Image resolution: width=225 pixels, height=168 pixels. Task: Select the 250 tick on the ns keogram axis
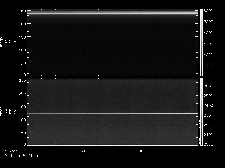tap(22, 11)
